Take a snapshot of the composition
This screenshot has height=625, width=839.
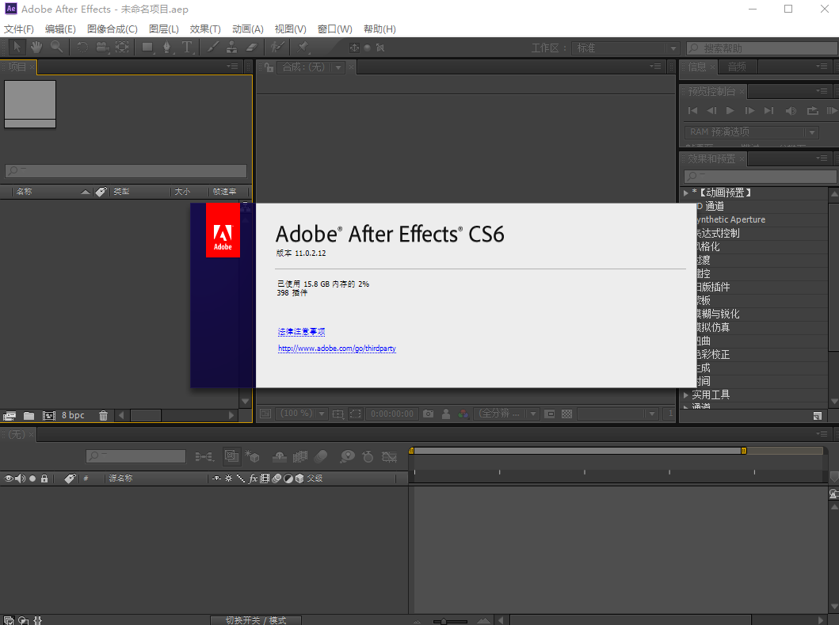(428, 413)
